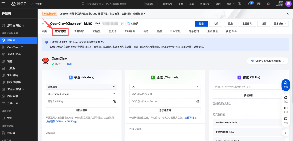Open the hamburger menu at top left
Image resolution: width=293 pixels, height=141 pixels.
[4, 4]
